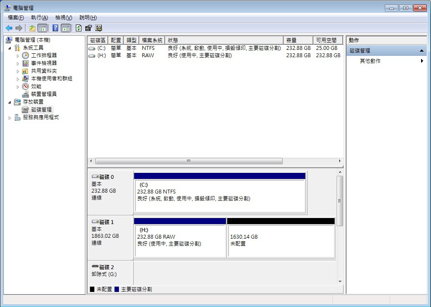
Task: Expand the 共用資料夾 node
Action: point(18,71)
